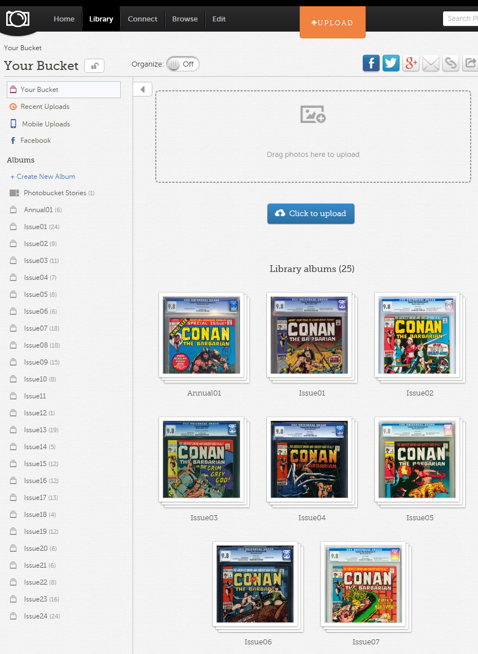Viewport: 478px width, 654px height.
Task: Open Annual01 album in the sidebar list
Action: pyautogui.click(x=42, y=210)
